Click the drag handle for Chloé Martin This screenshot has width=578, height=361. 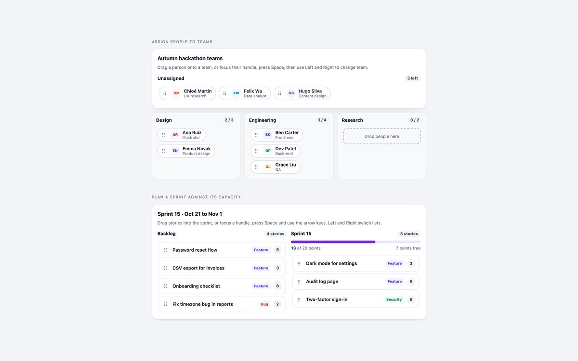[x=165, y=93]
